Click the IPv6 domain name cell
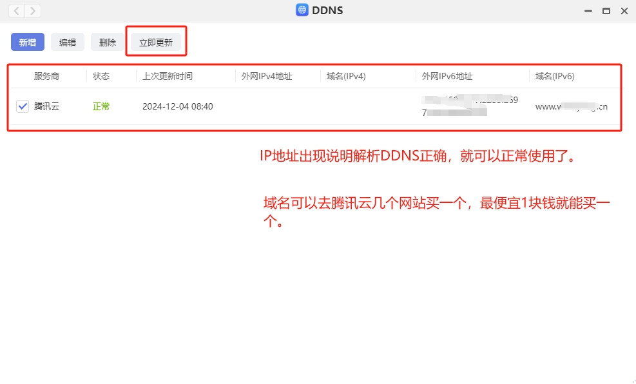This screenshot has height=384, width=636. coord(571,107)
